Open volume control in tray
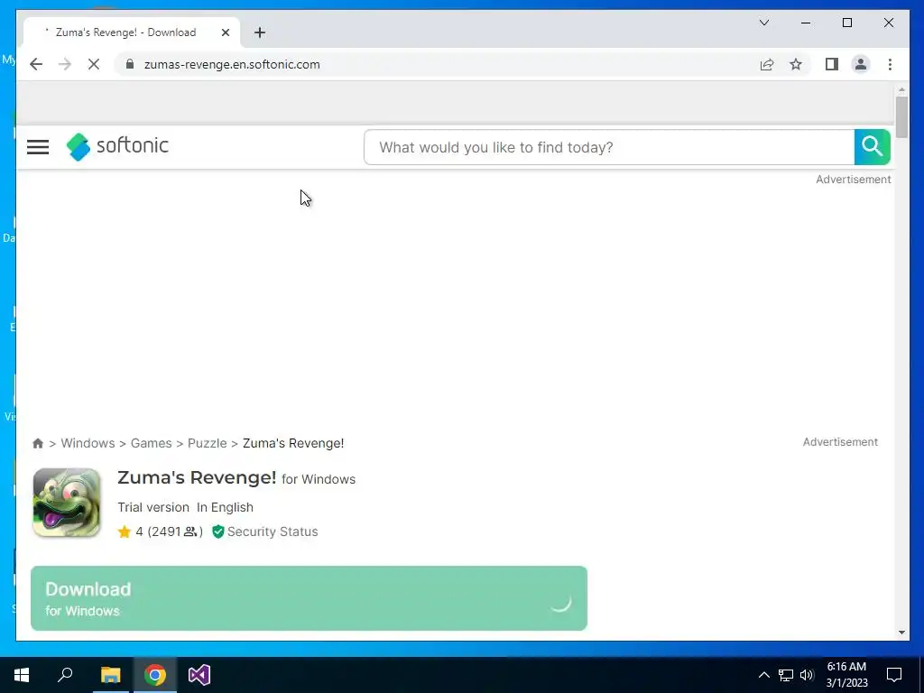Image resolution: width=924 pixels, height=693 pixels. coord(807,675)
